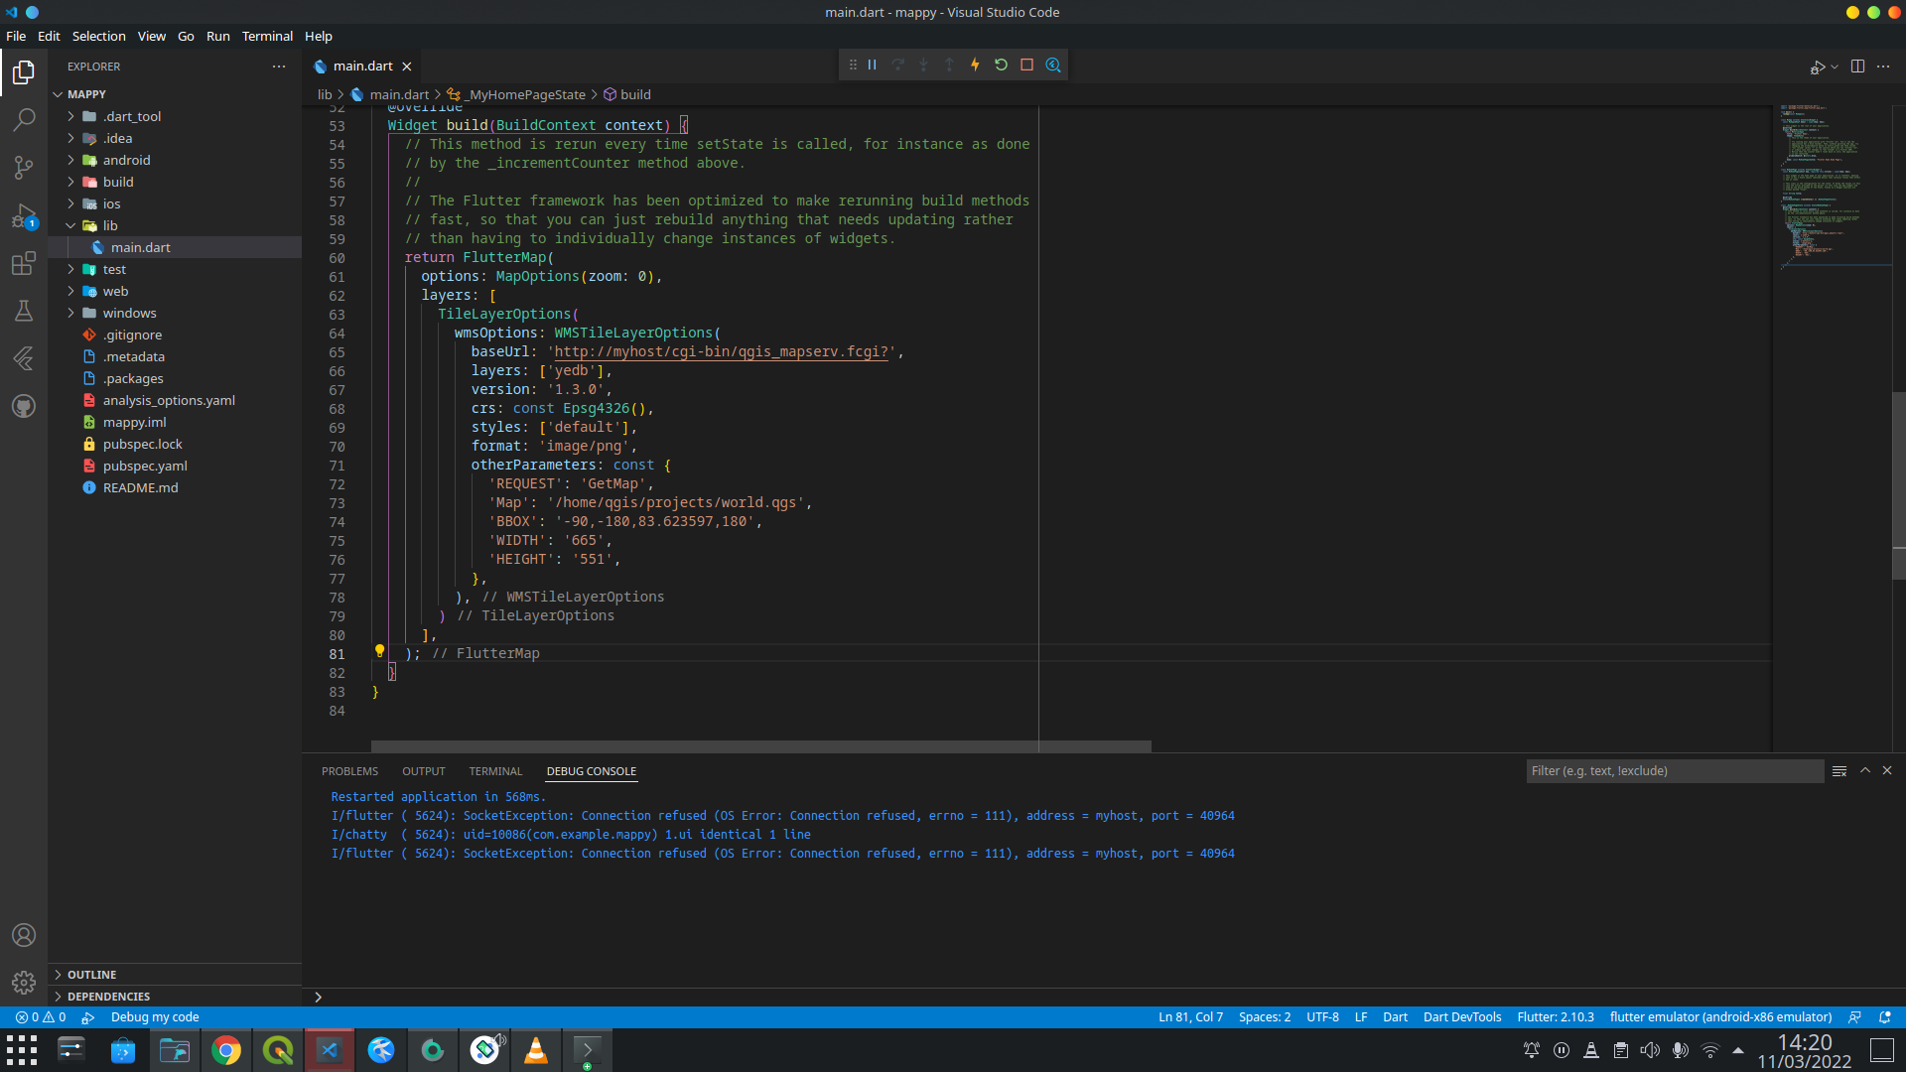Click Dart DevTools in status bar
The width and height of the screenshot is (1906, 1072).
pyautogui.click(x=1461, y=1017)
